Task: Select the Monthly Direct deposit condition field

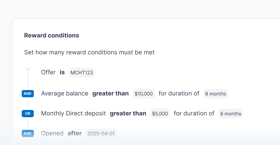Action: pos(73,114)
